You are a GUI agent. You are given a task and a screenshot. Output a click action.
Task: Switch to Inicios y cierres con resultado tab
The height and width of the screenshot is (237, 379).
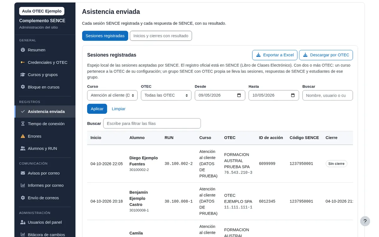pos(161,36)
